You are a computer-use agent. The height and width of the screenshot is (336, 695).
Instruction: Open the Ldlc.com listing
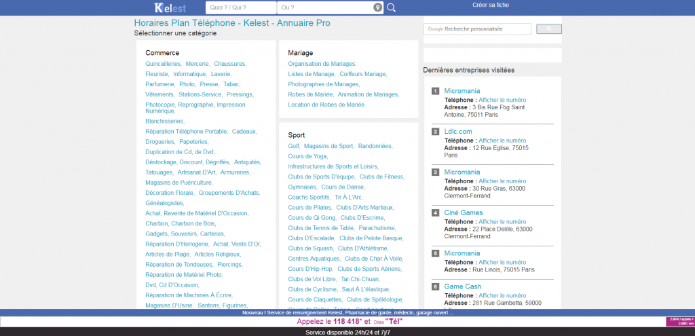(458, 131)
